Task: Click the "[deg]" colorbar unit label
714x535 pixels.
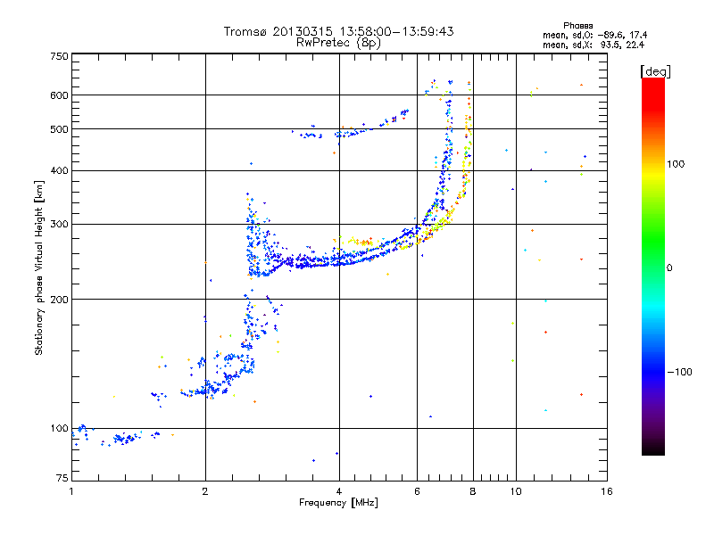Action: 655,71
